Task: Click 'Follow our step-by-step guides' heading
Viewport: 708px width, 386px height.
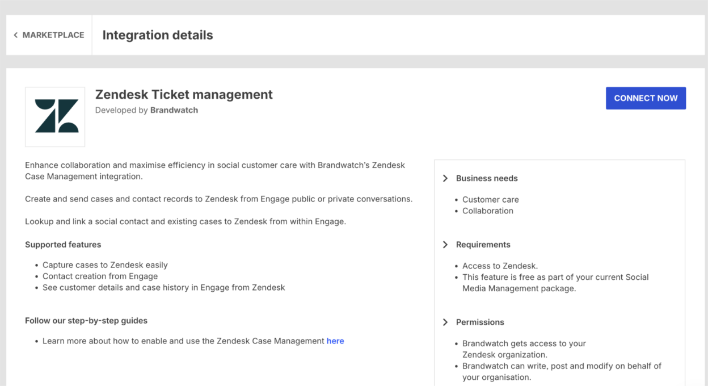Action: pos(86,321)
